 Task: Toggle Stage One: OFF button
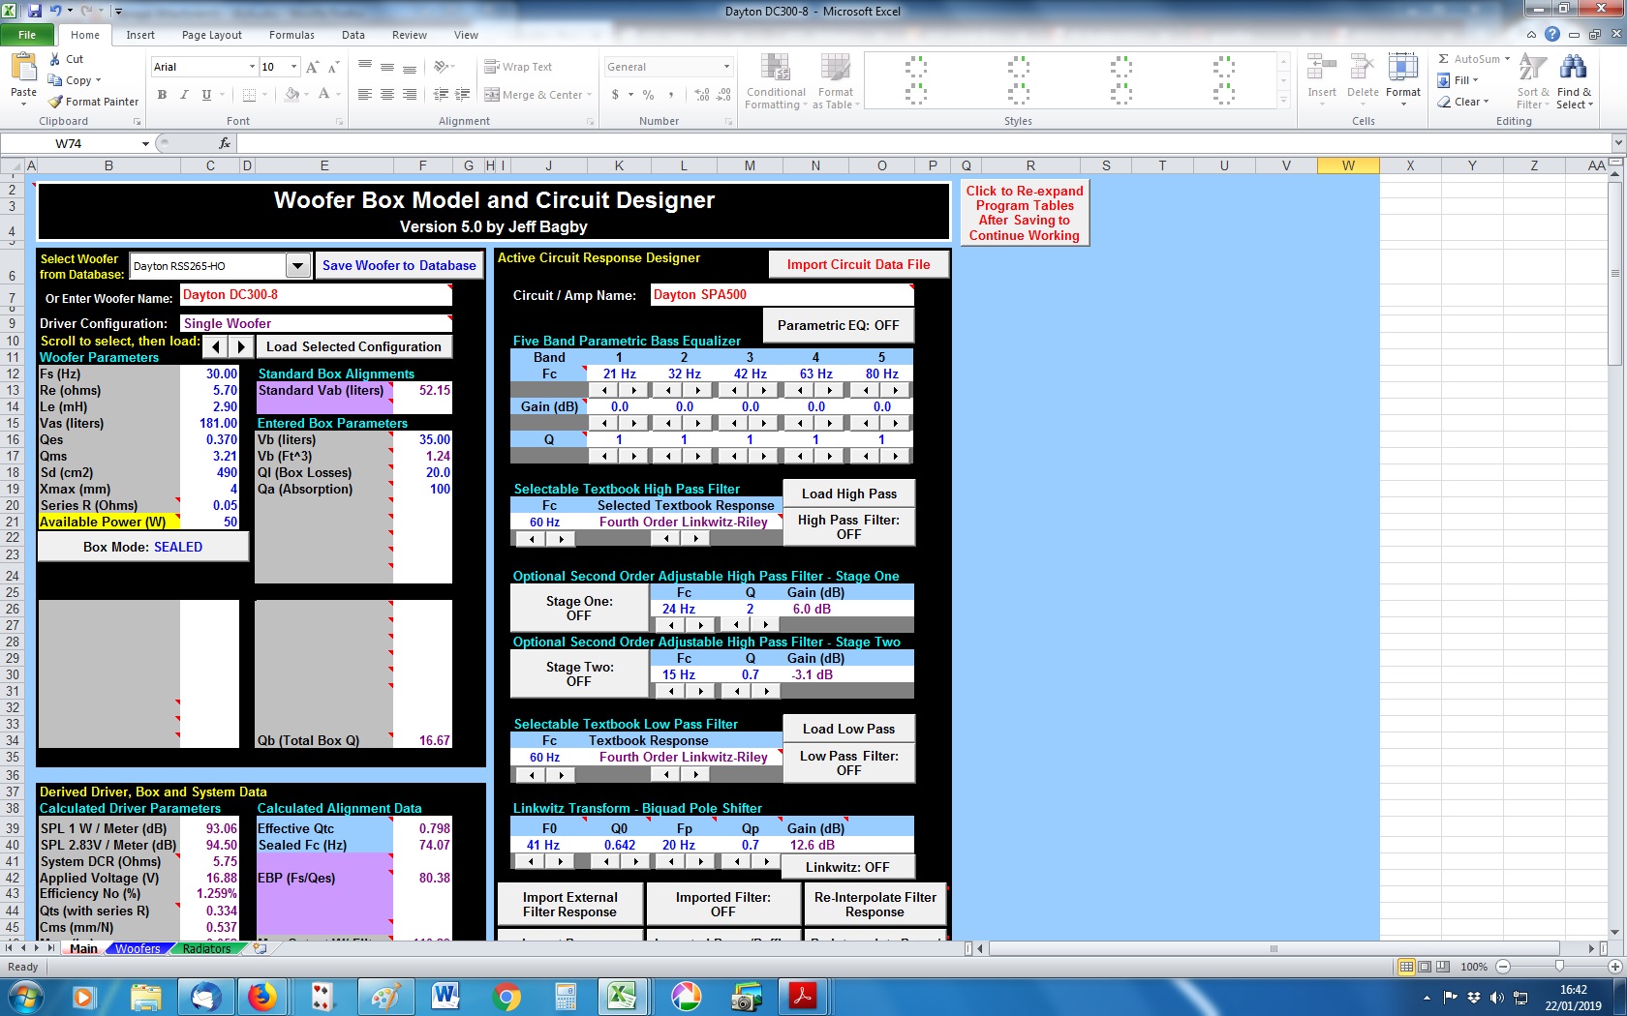[579, 608]
